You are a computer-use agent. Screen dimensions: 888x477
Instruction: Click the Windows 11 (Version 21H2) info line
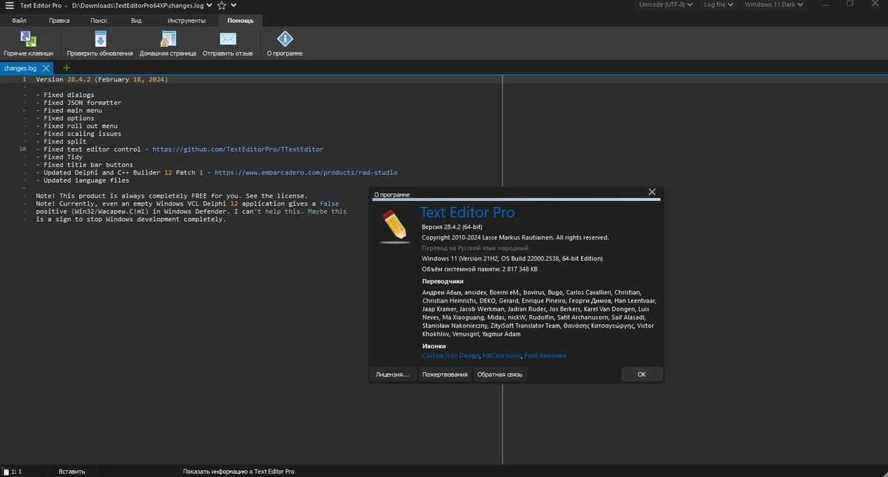pos(512,259)
